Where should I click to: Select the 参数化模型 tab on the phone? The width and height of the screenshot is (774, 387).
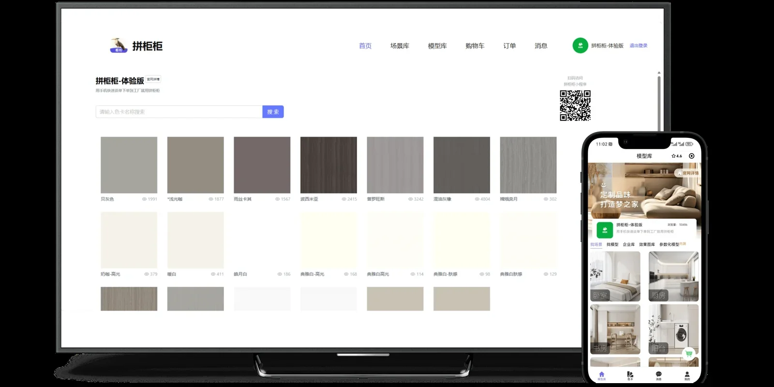click(669, 244)
